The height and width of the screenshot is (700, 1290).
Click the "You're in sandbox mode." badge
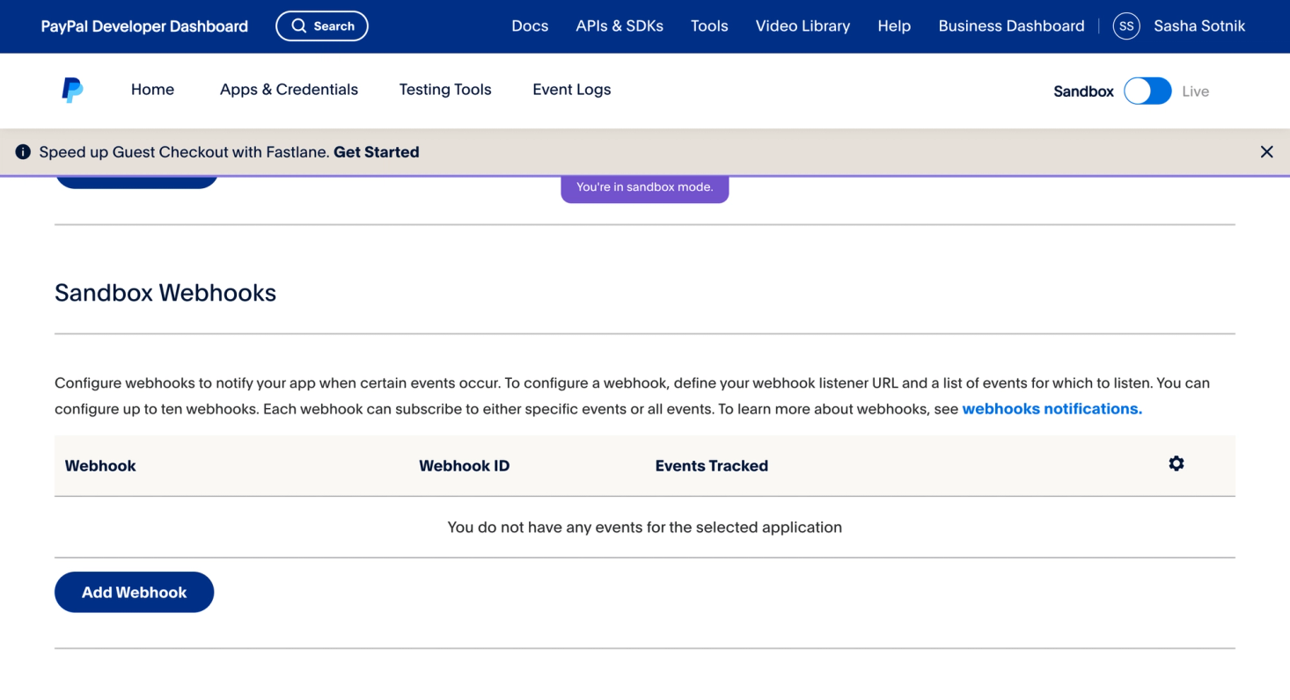pyautogui.click(x=645, y=187)
